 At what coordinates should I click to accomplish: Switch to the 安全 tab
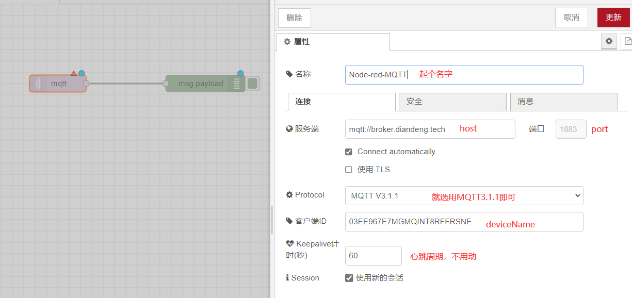(452, 102)
